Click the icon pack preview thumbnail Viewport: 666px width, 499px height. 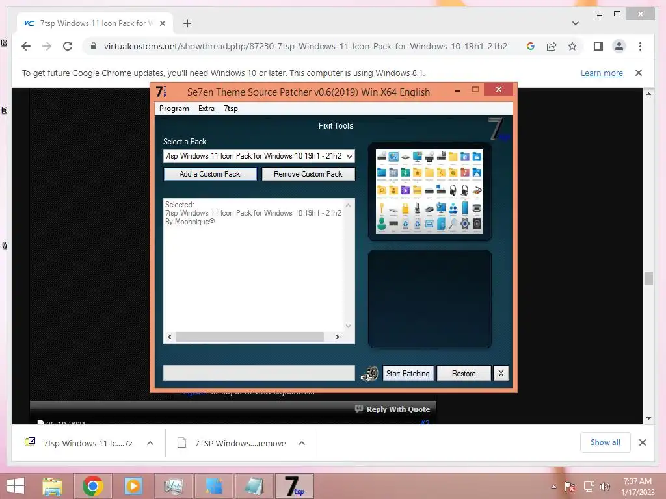429,191
